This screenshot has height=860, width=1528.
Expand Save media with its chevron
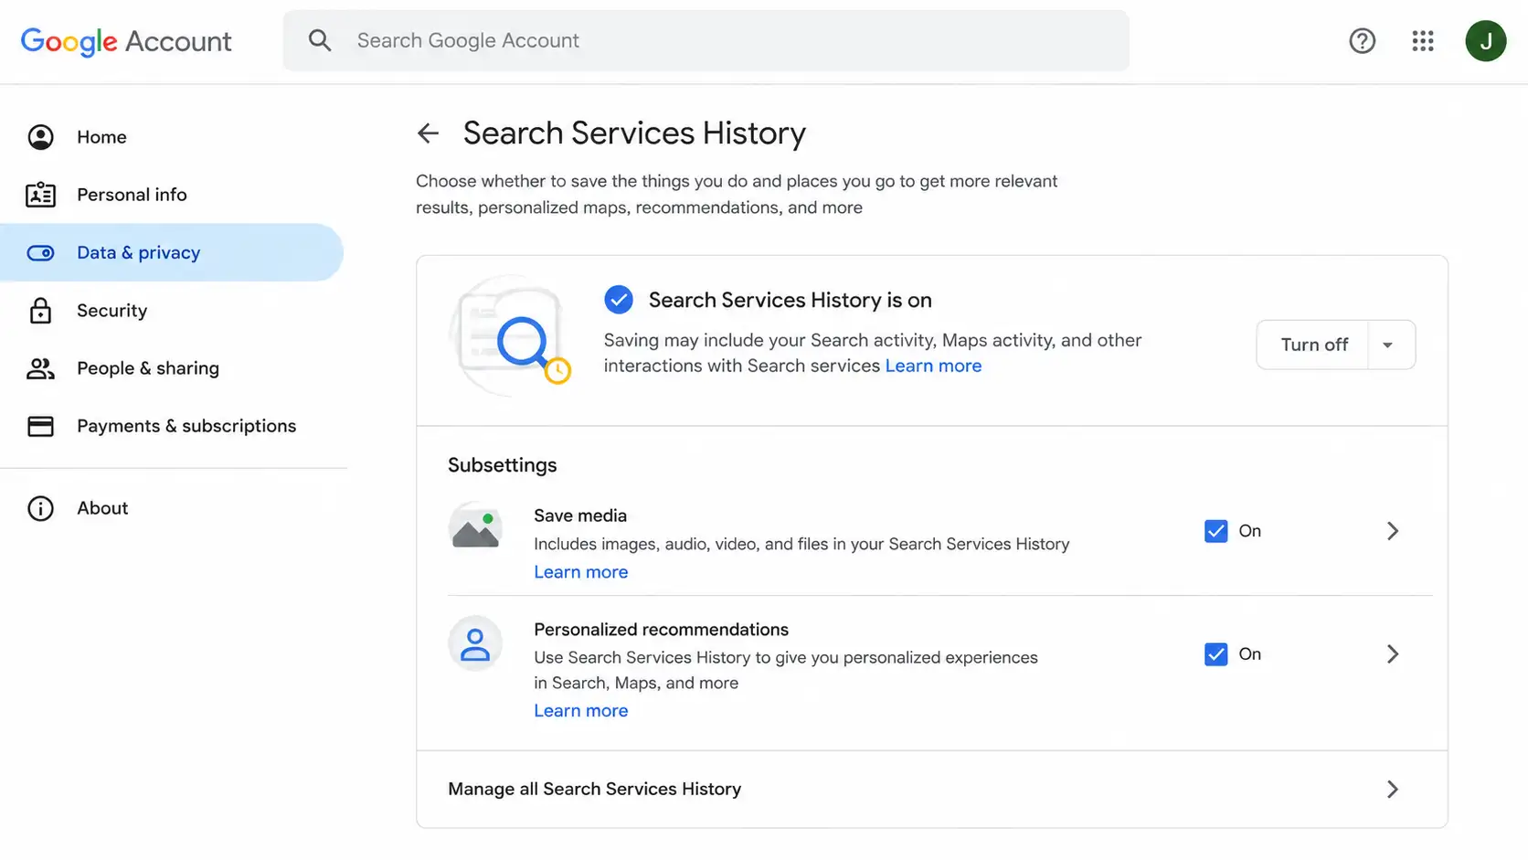click(x=1392, y=531)
